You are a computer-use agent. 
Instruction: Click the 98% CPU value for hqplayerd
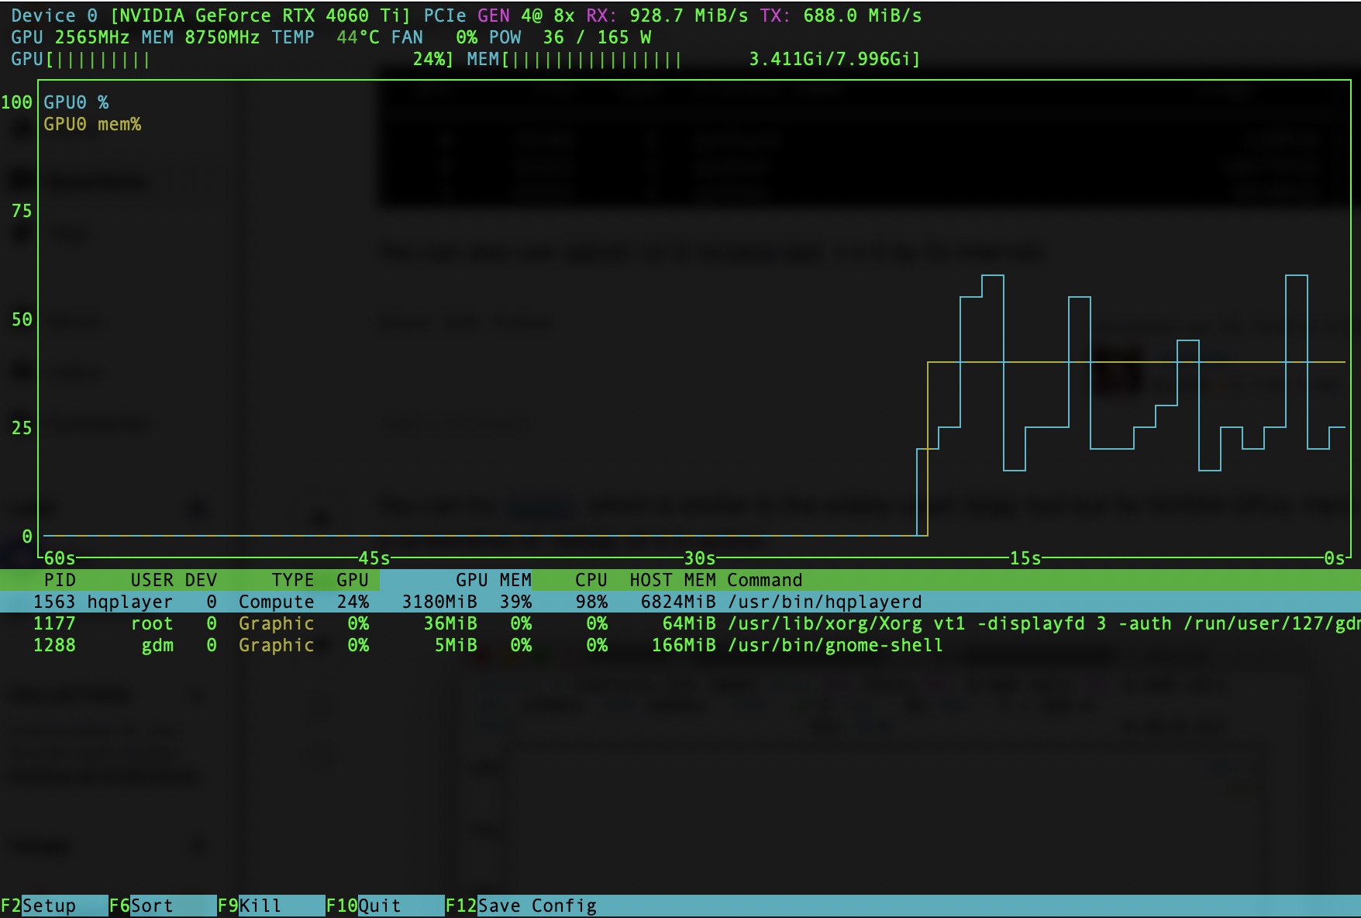coord(591,602)
